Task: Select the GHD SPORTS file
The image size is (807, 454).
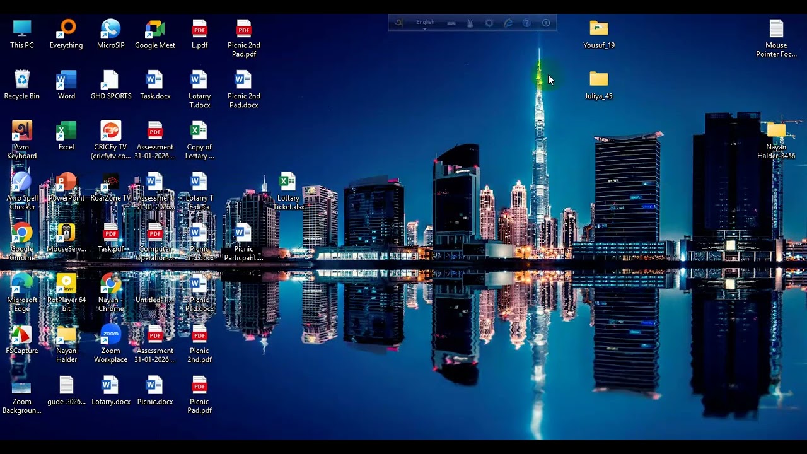Action: click(110, 85)
